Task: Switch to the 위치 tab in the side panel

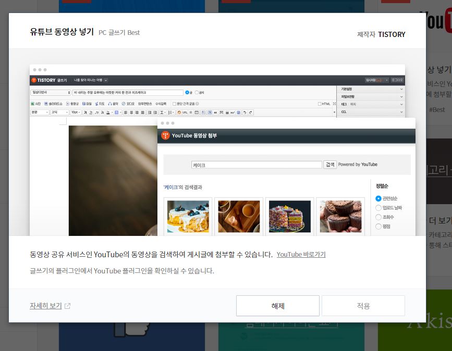Action: click(353, 104)
